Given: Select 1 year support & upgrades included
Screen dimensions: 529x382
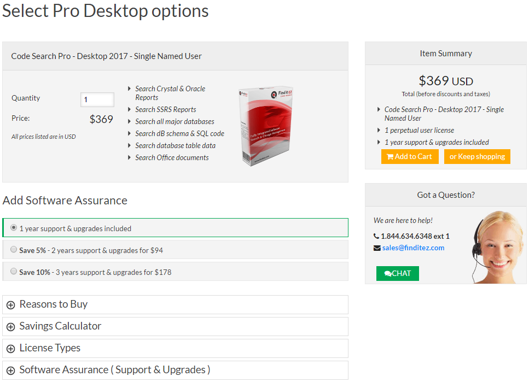Looking at the screenshot, I should [x=14, y=228].
